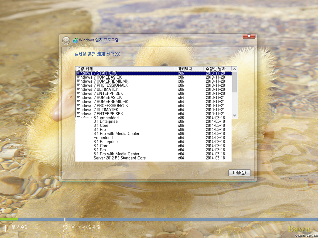Select the 8.1 embedded x86 row

click(154, 118)
